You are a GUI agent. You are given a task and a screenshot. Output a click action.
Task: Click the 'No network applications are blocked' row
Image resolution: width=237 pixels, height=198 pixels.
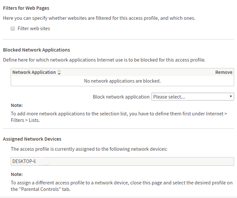click(122, 81)
